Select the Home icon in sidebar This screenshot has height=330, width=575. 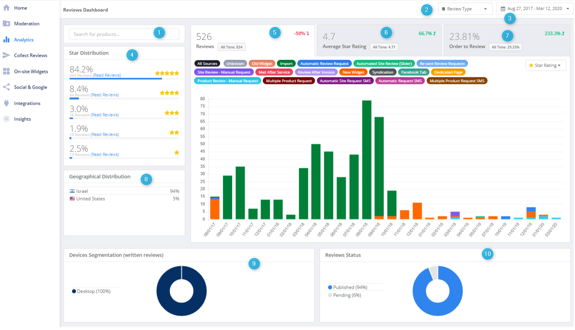pyautogui.click(x=6, y=8)
